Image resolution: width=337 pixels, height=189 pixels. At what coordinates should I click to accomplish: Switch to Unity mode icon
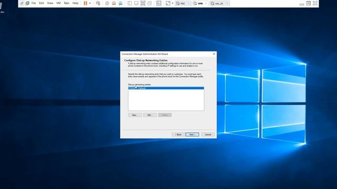150,3
